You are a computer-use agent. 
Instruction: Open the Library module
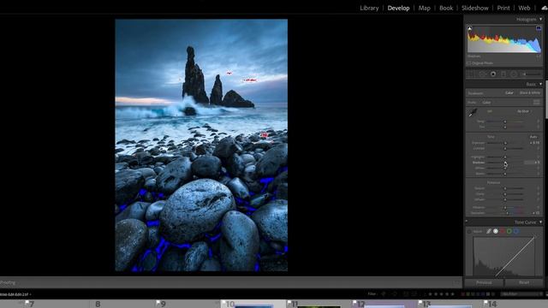tap(369, 8)
